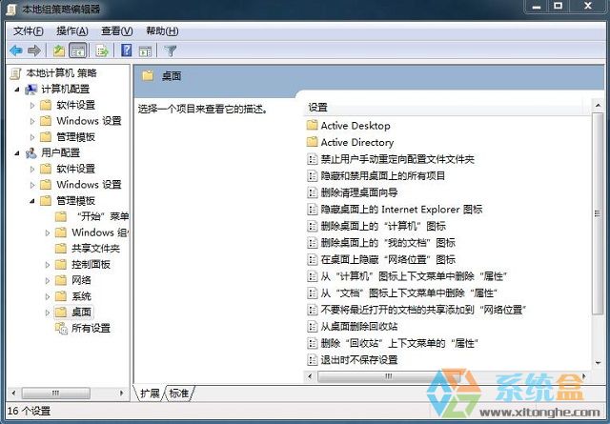The image size is (610, 424).
Task: Click the “开始”菜单 folder icon in tree
Action: [x=61, y=216]
